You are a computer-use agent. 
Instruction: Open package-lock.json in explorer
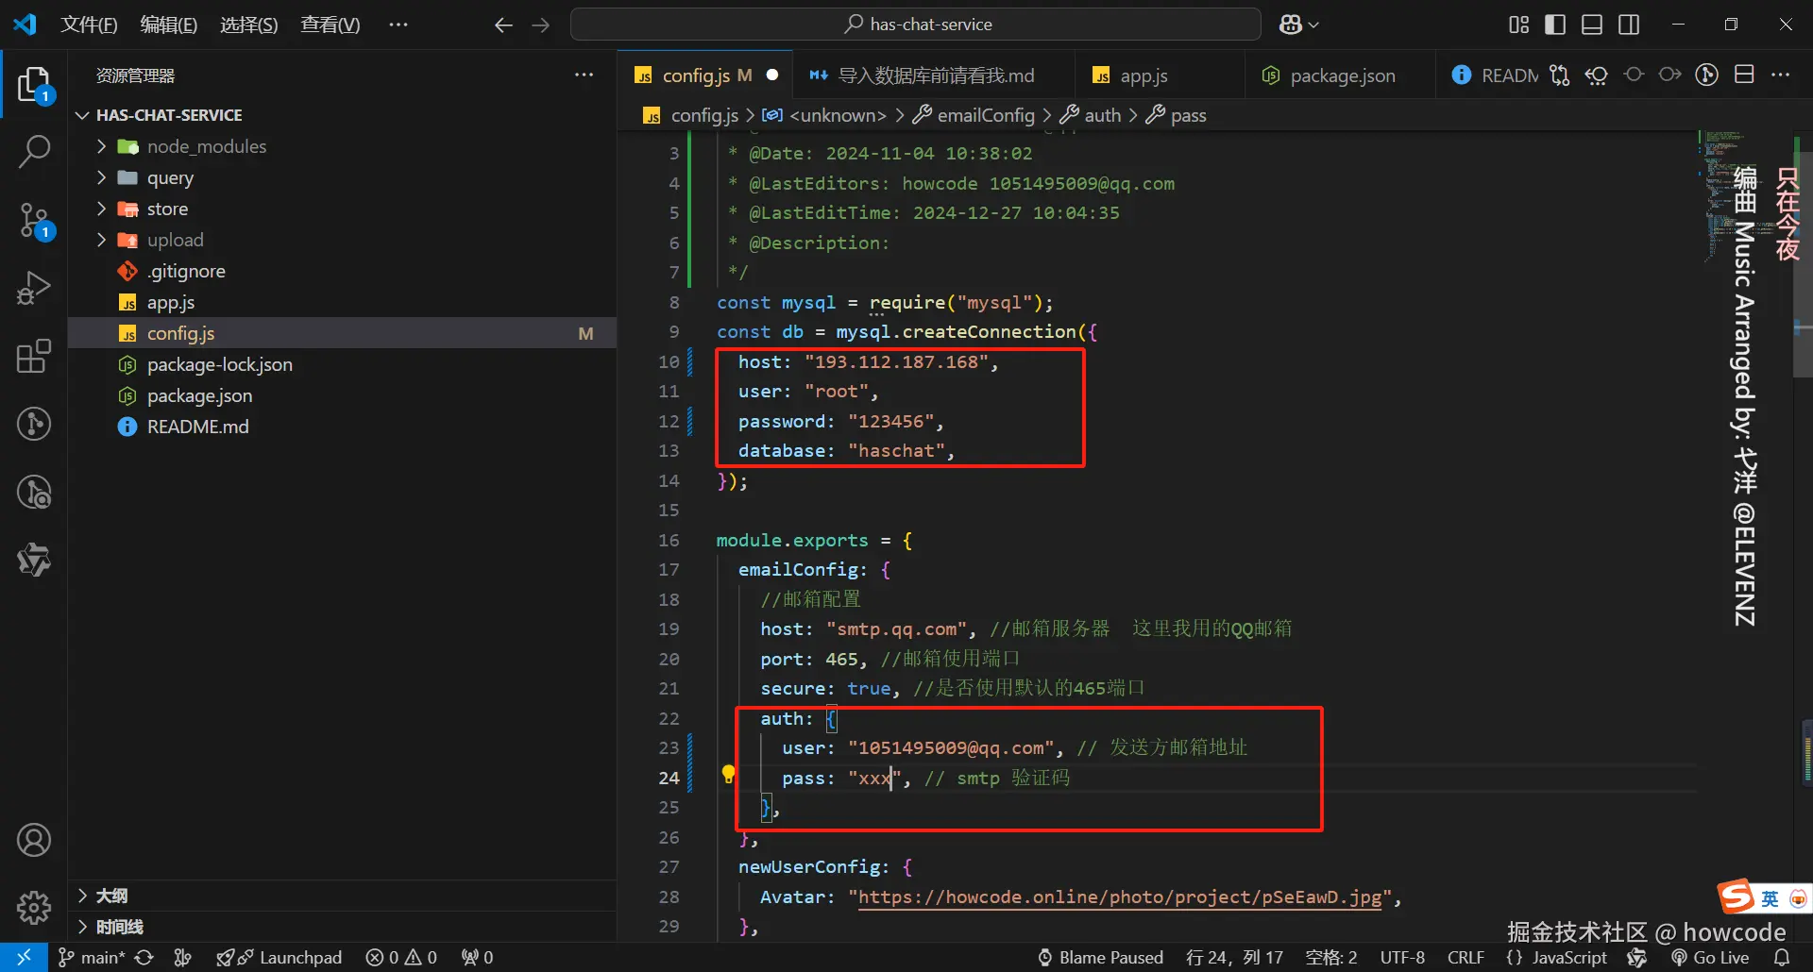point(342,364)
